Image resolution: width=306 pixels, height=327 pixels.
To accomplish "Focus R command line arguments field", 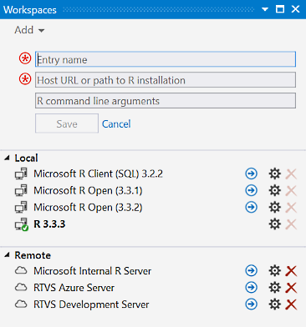I will [x=166, y=101].
